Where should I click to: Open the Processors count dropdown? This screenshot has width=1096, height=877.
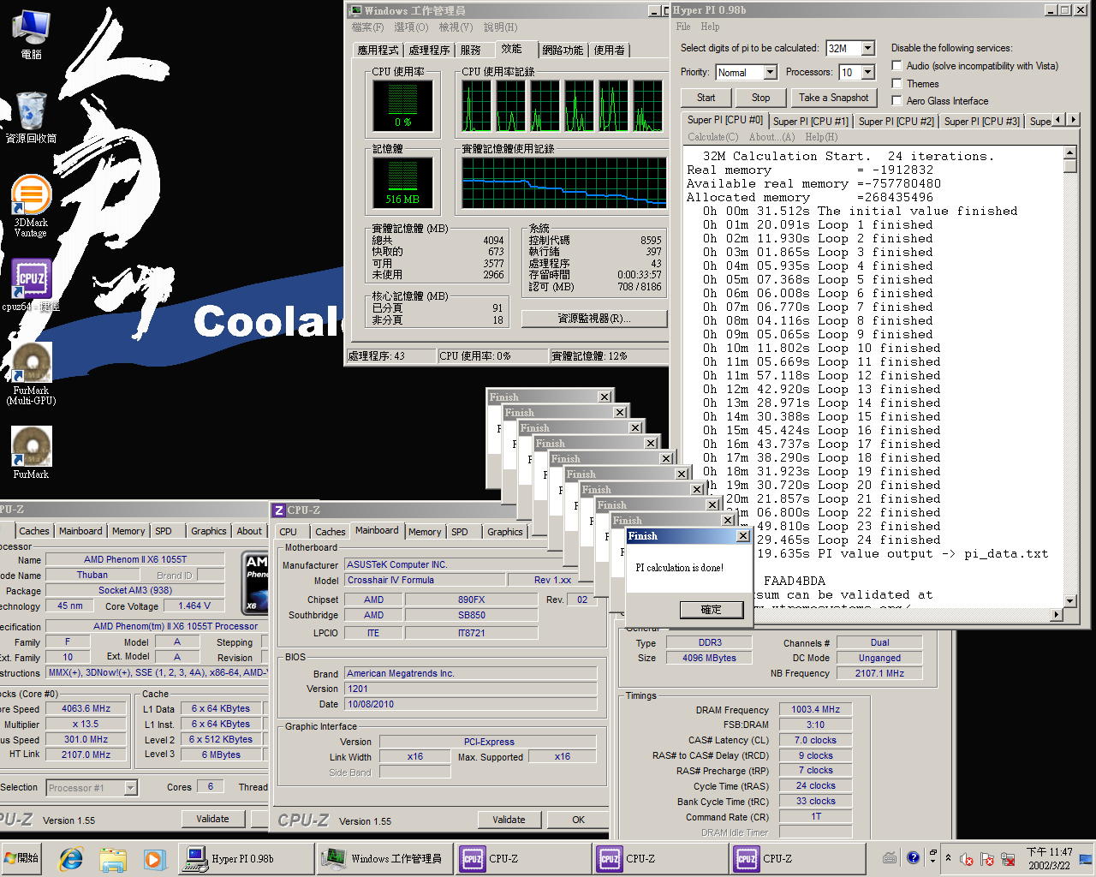pos(867,72)
